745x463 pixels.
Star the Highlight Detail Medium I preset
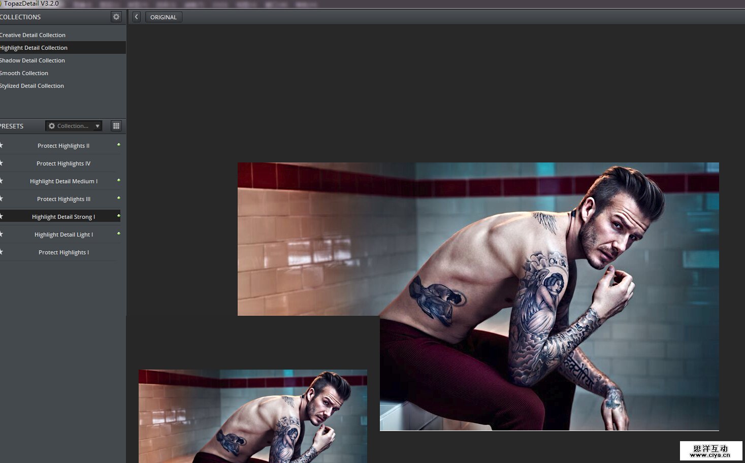(x=2, y=181)
